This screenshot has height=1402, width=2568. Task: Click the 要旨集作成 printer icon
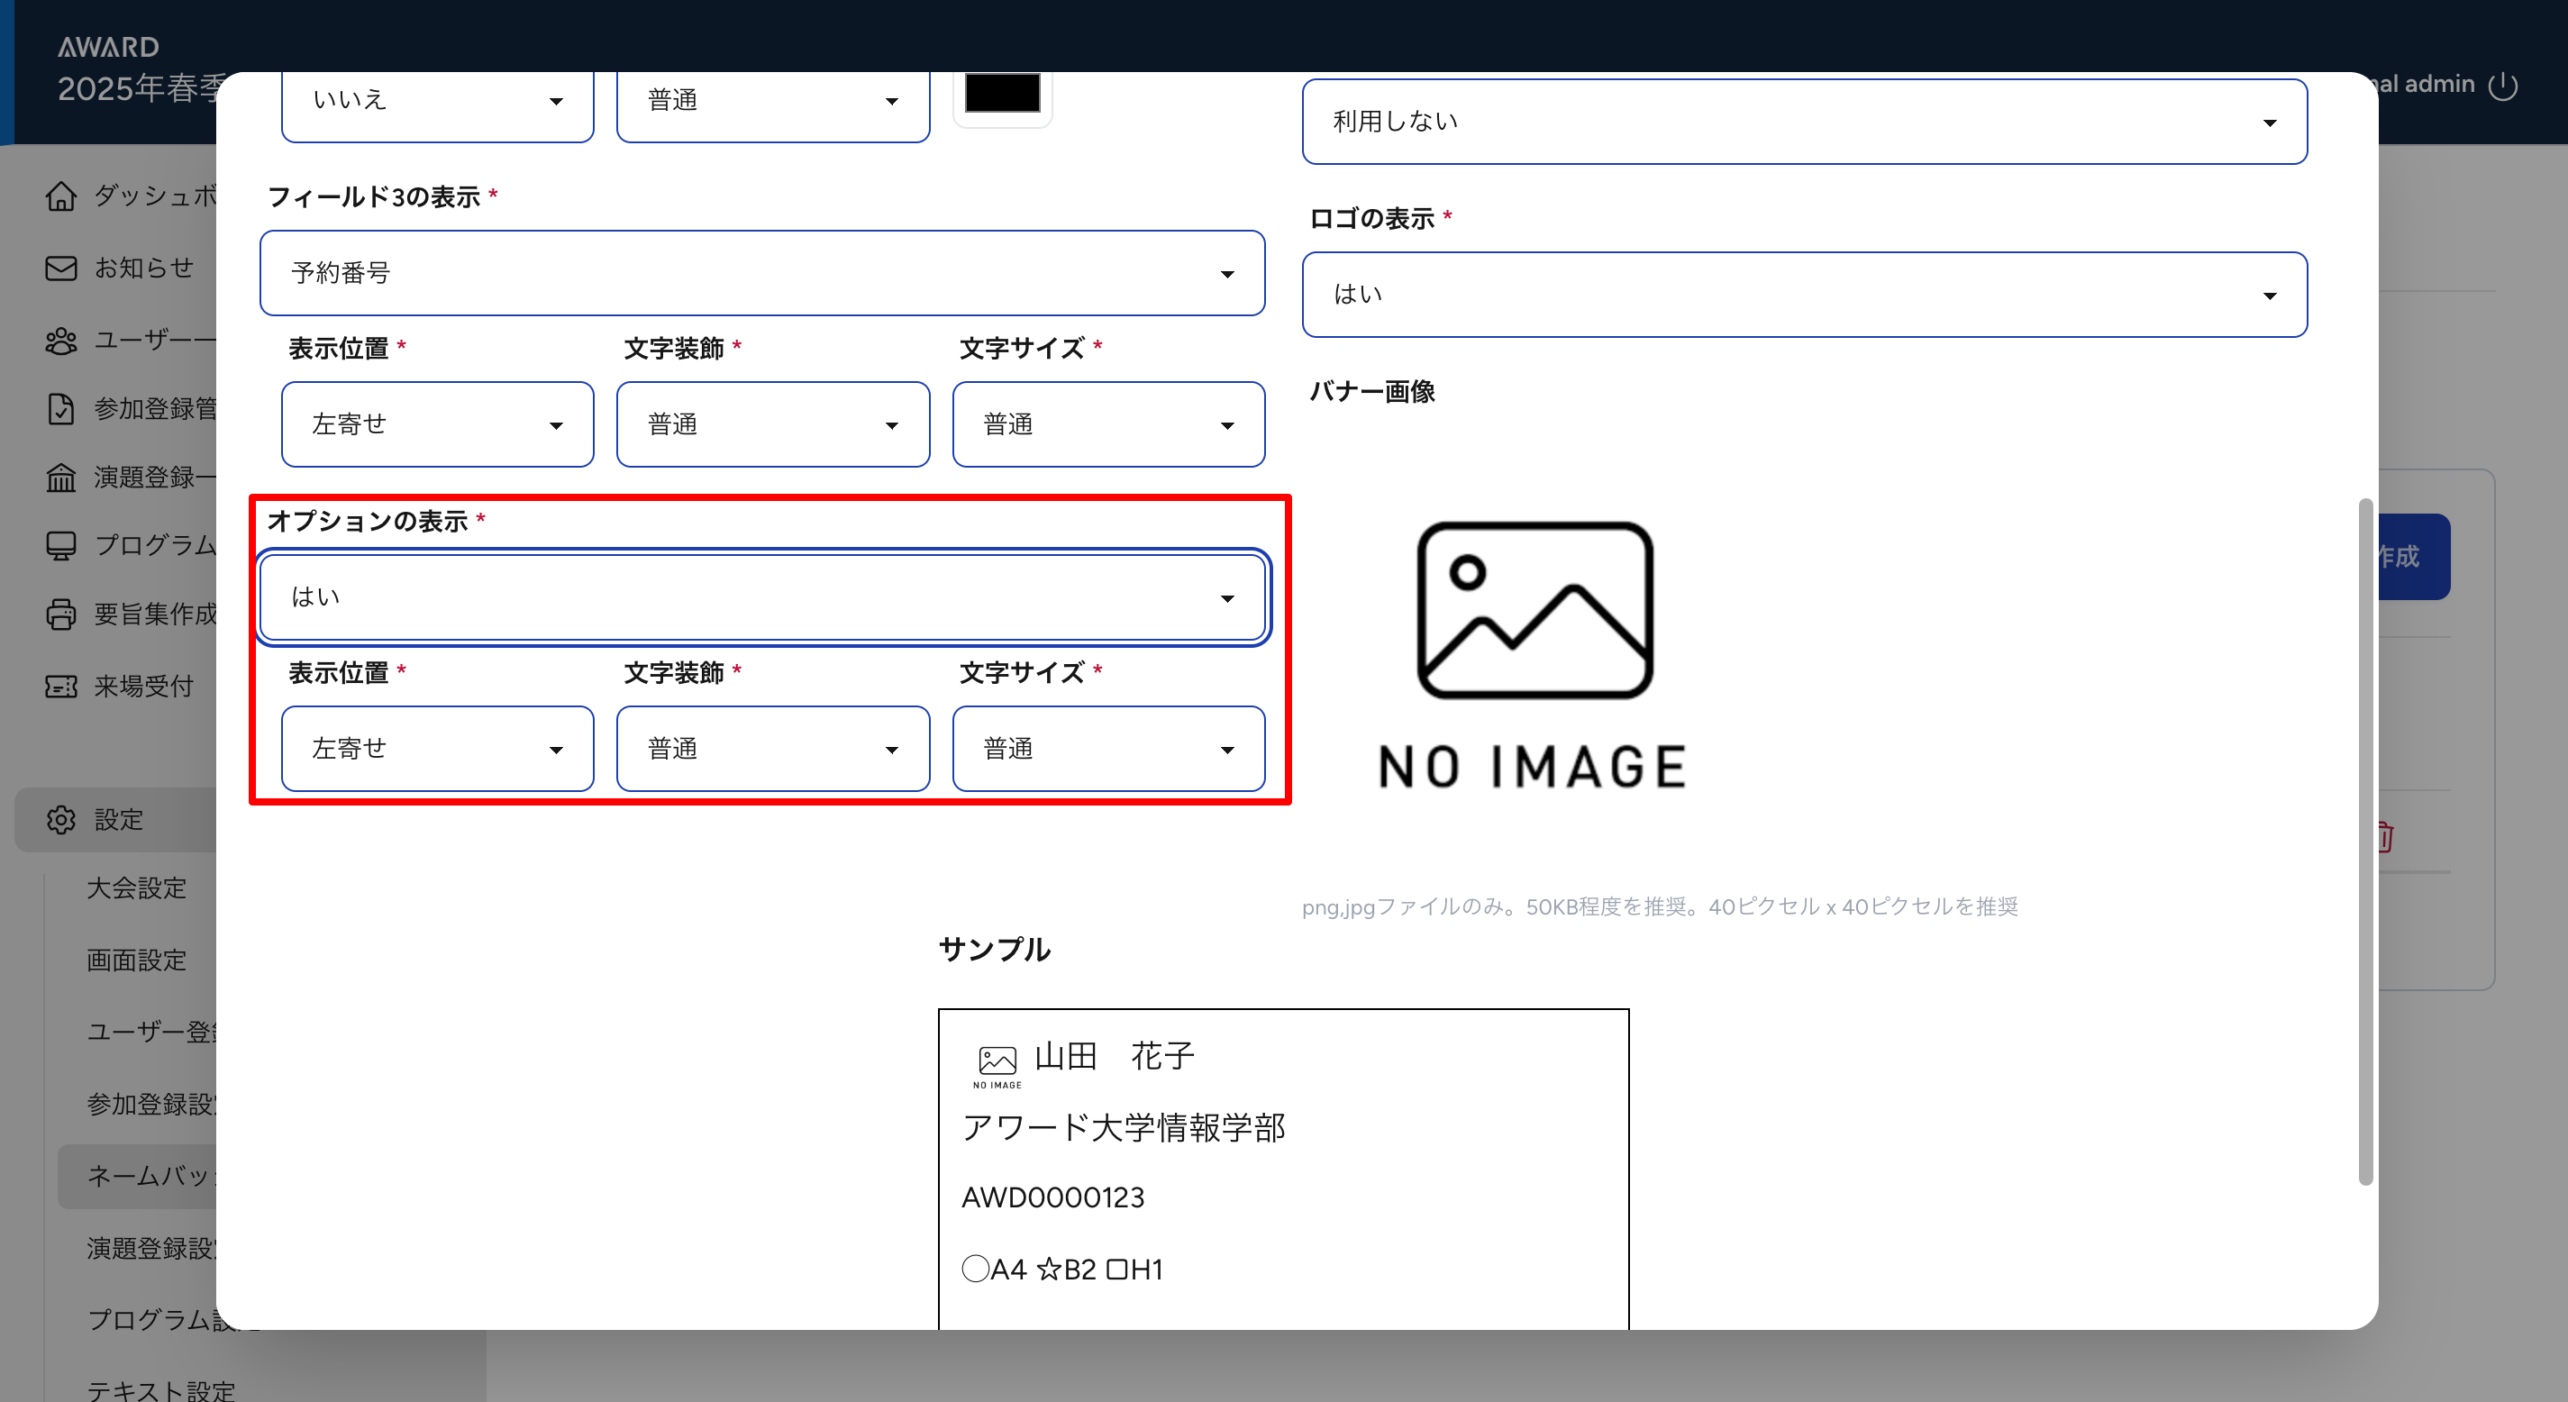(60, 615)
